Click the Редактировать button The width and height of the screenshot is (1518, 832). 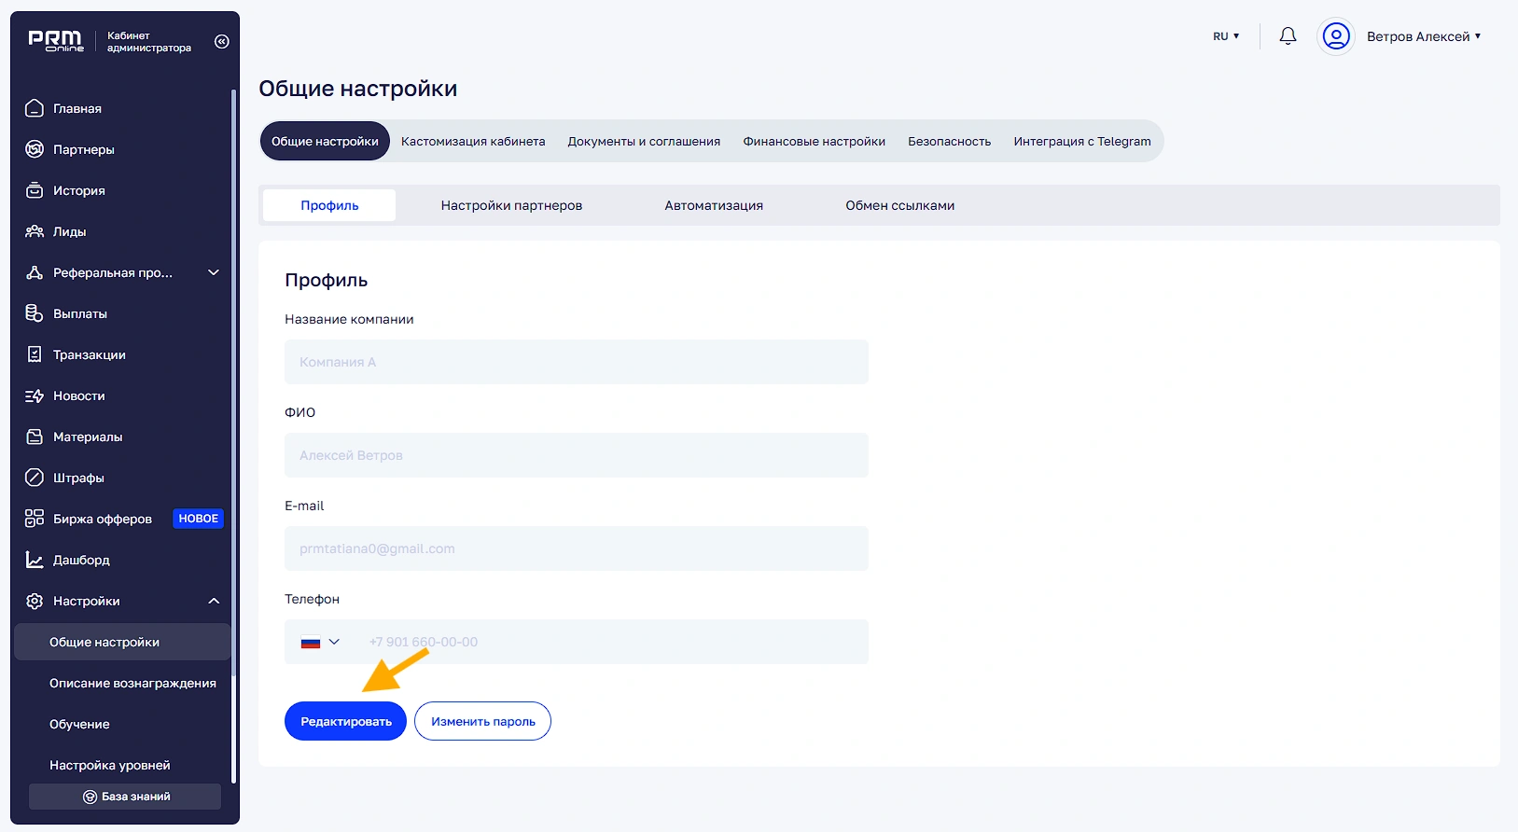click(345, 721)
